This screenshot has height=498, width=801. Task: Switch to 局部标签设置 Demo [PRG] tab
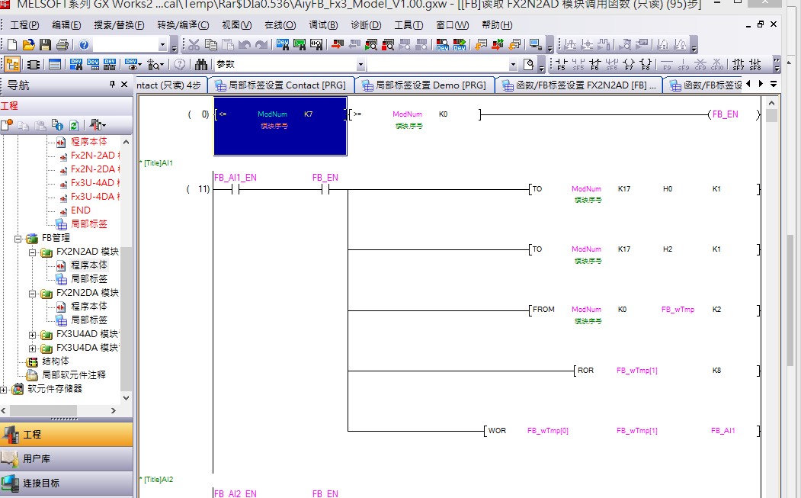click(x=424, y=85)
